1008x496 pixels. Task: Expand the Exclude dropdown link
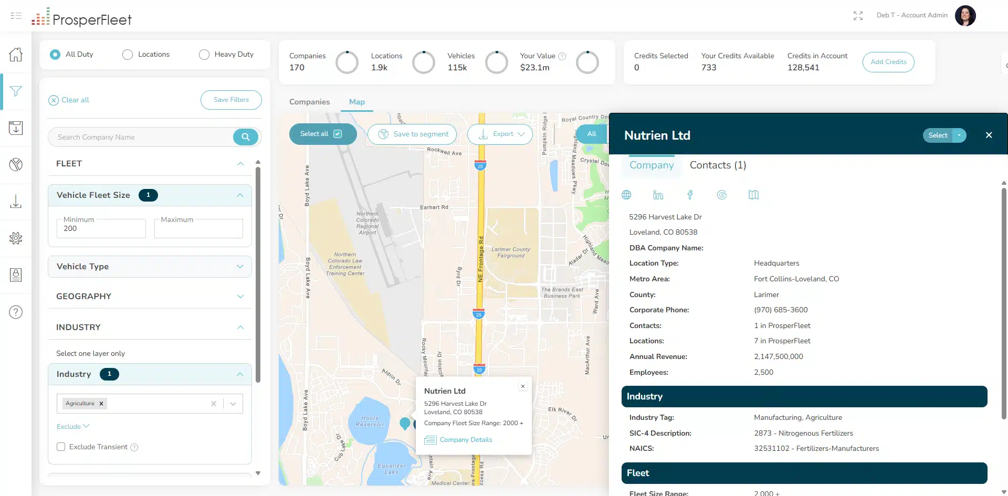[73, 426]
